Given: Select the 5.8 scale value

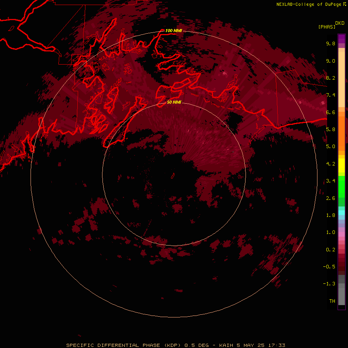Looking at the screenshot, I should (331, 130).
